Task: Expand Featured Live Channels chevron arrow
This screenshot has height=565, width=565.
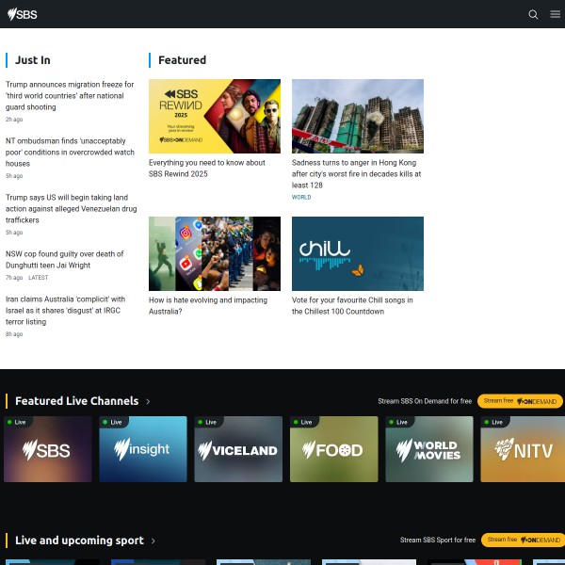Action: coord(148,401)
